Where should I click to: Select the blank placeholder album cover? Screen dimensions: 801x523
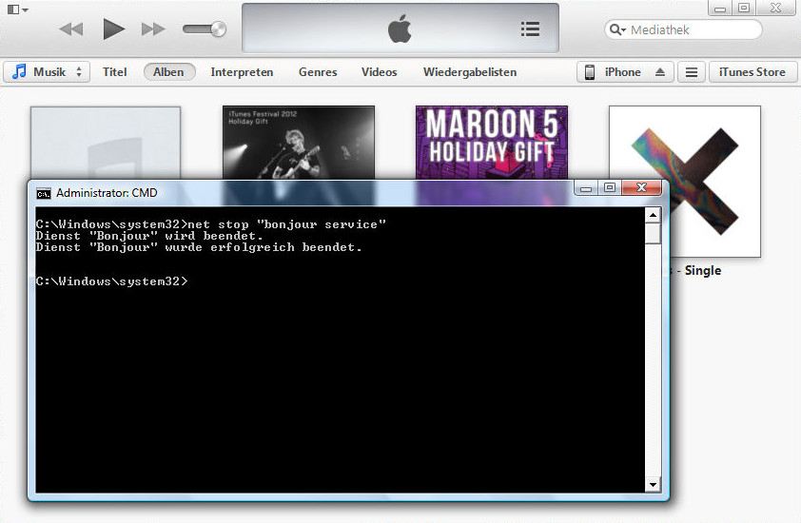pyautogui.click(x=106, y=143)
